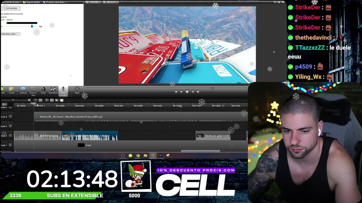Toggle the lock on Track 1

pyautogui.click(x=10, y=145)
